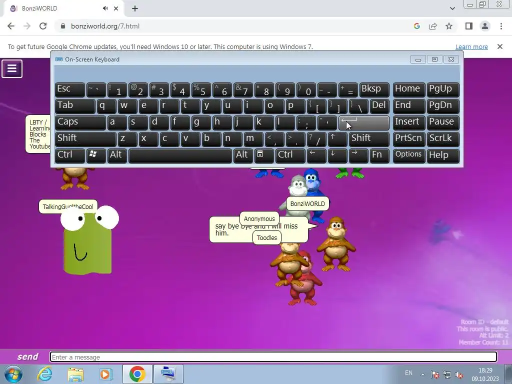Click the Toodles name tag

point(267,237)
